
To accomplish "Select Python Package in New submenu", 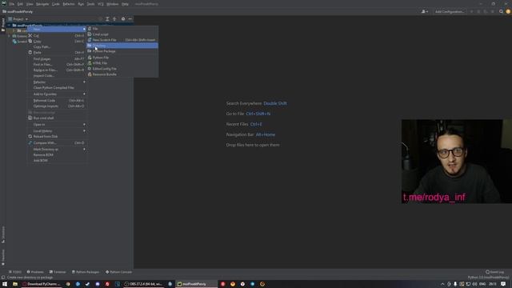I will 122,51.
